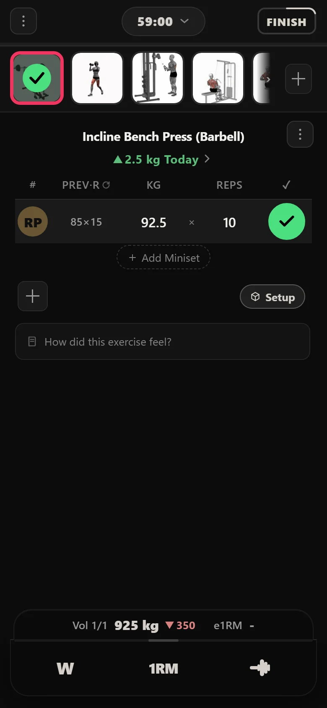The image size is (327, 708).
Task: Open Incline Bench Press exercise options menu
Action: pyautogui.click(x=300, y=134)
